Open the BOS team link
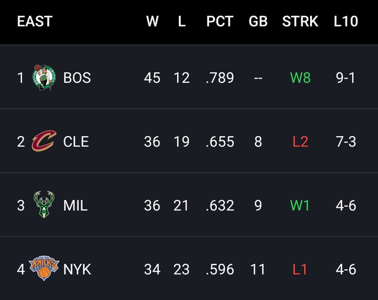The image size is (378, 300). (77, 78)
